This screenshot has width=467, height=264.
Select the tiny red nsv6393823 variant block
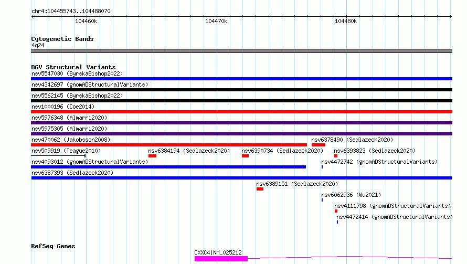pyautogui.click(x=336, y=156)
